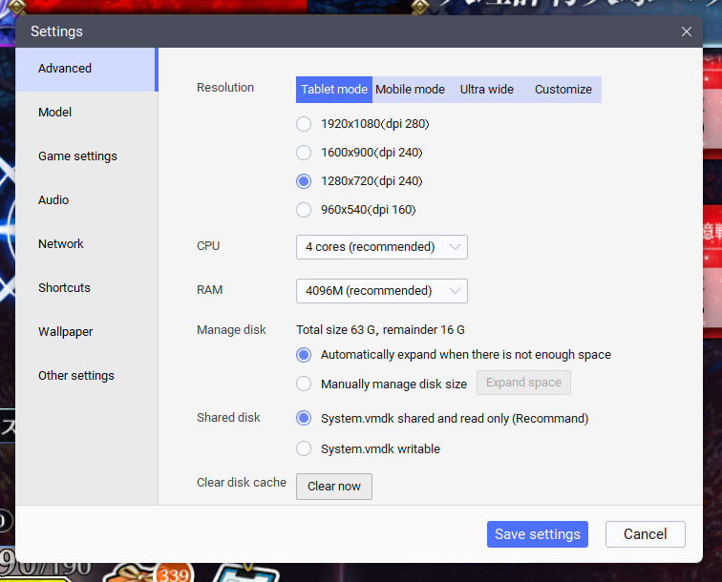This screenshot has width=722, height=582.
Task: Switch to the Audio section
Action: (87, 200)
